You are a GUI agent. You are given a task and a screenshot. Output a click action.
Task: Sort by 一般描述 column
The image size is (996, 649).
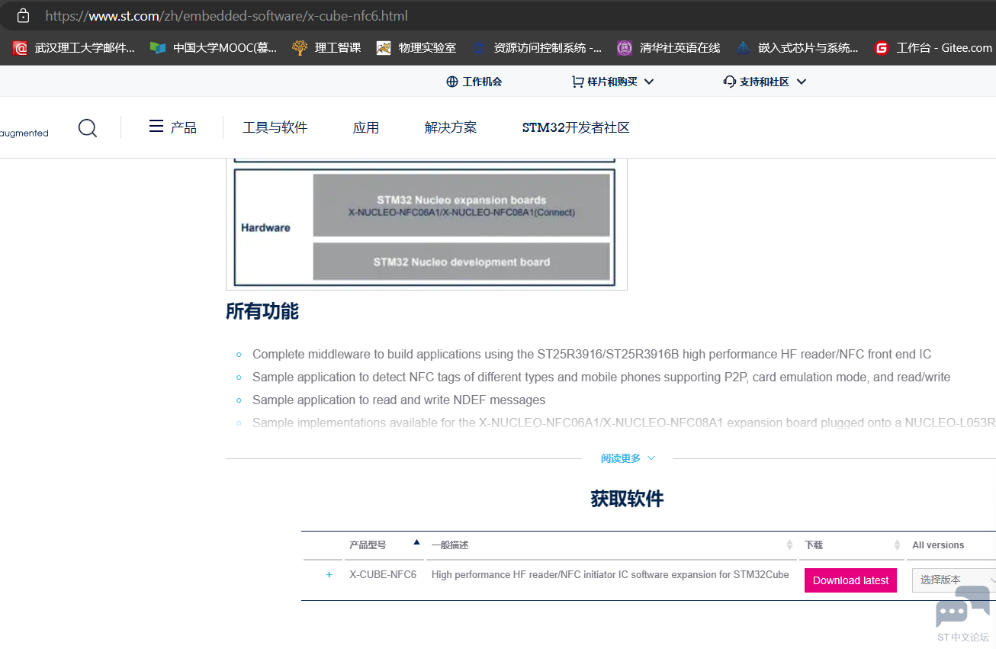coord(612,545)
